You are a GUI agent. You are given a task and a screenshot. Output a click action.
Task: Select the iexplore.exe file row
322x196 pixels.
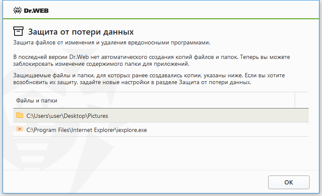(161, 130)
